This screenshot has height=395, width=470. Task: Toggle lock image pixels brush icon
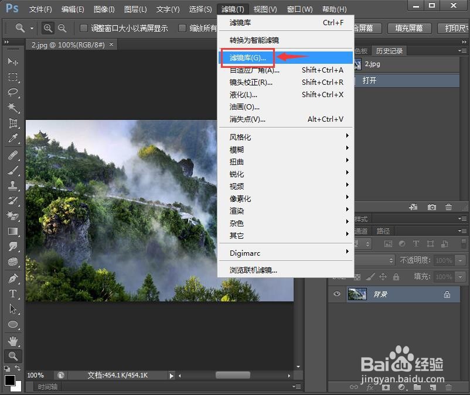tap(370, 277)
